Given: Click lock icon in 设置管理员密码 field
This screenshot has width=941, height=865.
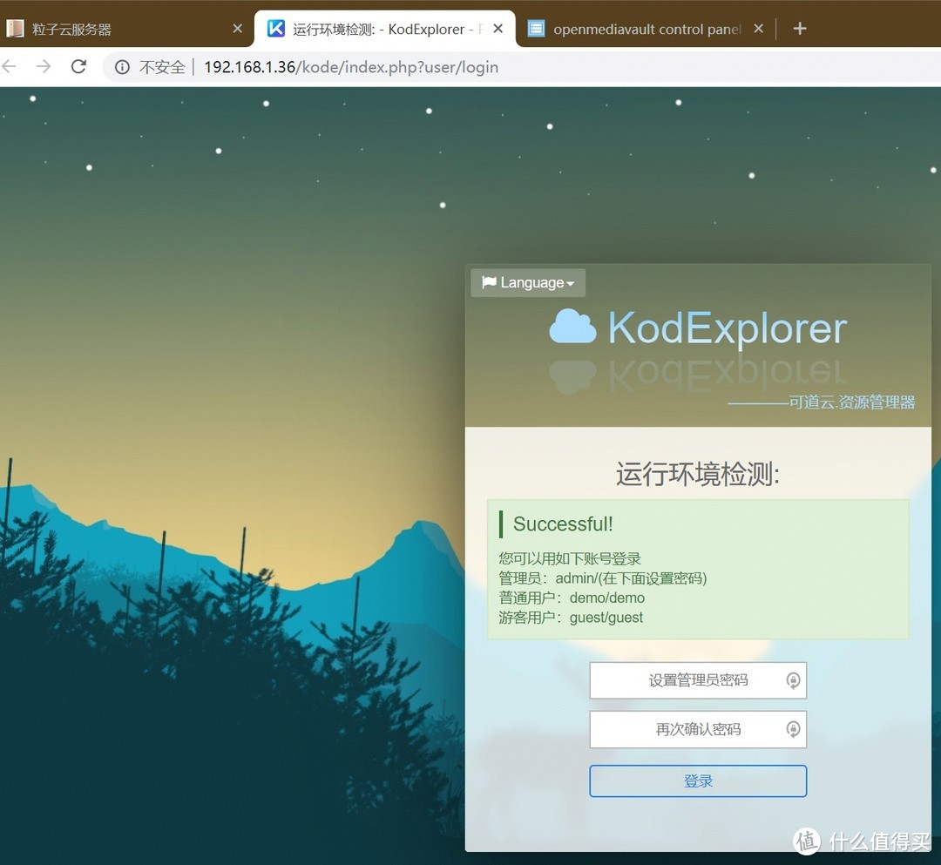Looking at the screenshot, I should point(793,680).
